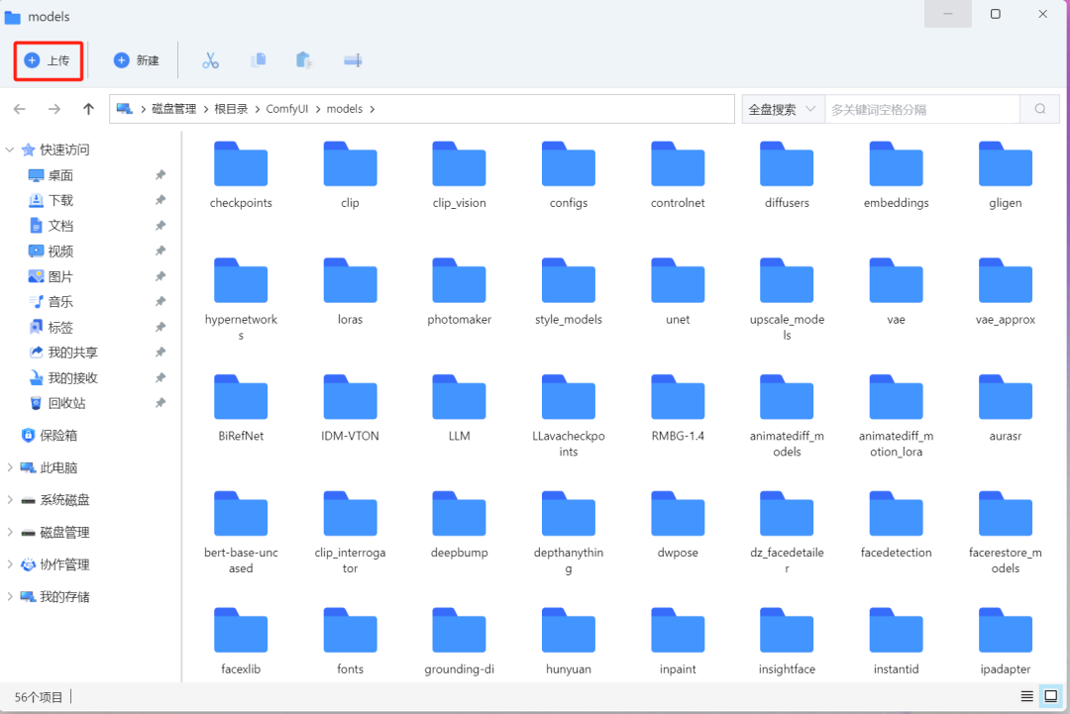Select the ipadapter folder
This screenshot has height=714, width=1070.
click(1006, 641)
